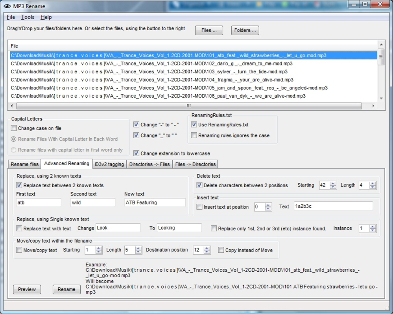393x314 pixels.
Task: Switch to the Rename files tab
Action: pyautogui.click(x=24, y=164)
